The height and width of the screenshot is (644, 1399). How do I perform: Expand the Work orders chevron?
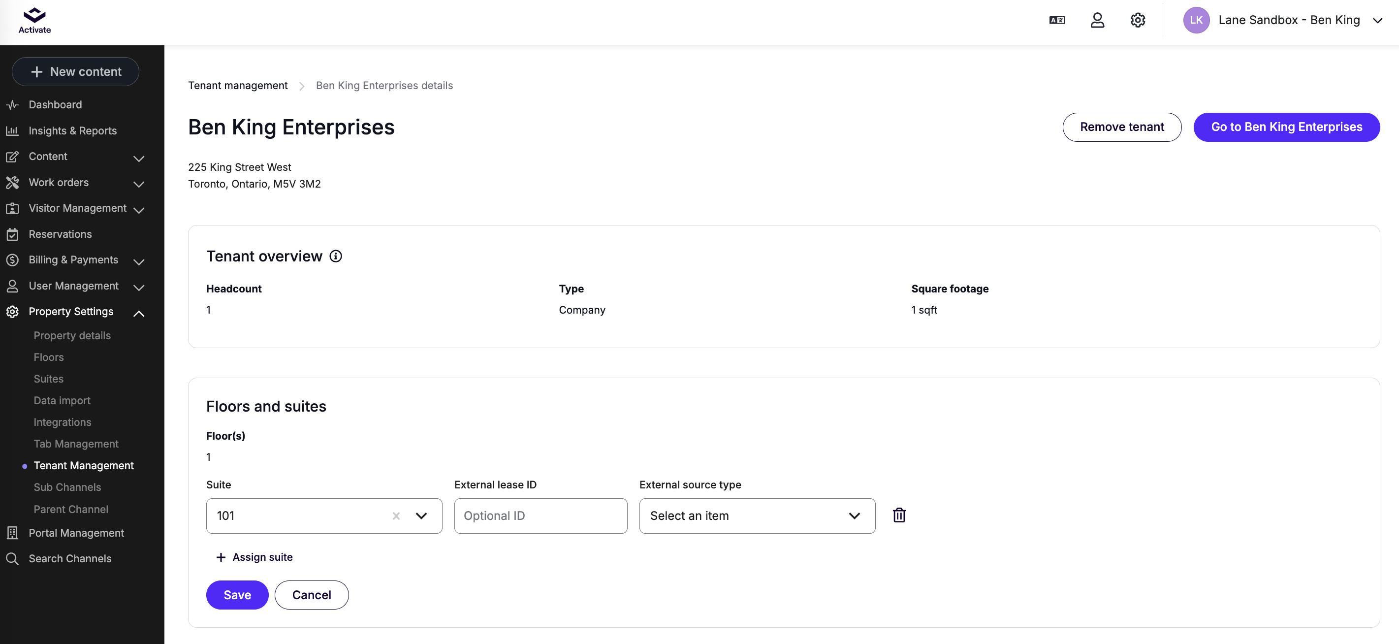click(139, 185)
